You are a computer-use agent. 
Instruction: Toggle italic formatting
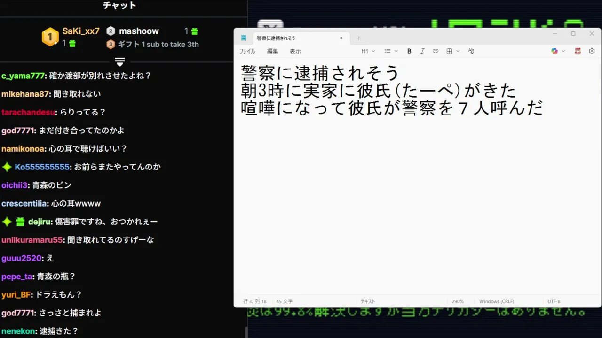point(422,51)
